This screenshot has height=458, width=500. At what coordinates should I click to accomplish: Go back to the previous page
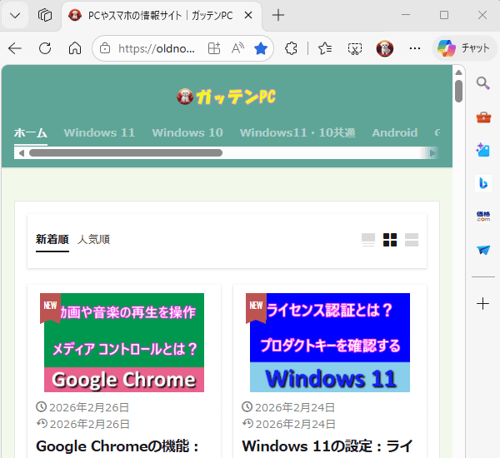point(15,48)
